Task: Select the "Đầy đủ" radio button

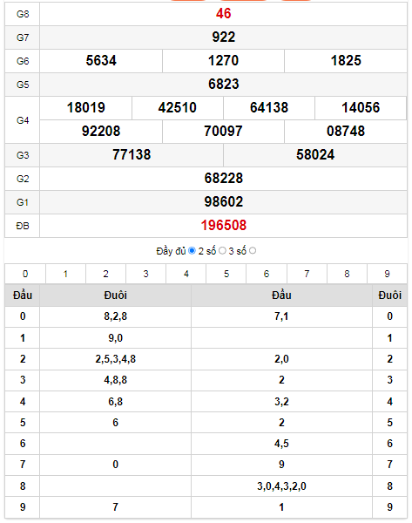Action: (x=192, y=250)
